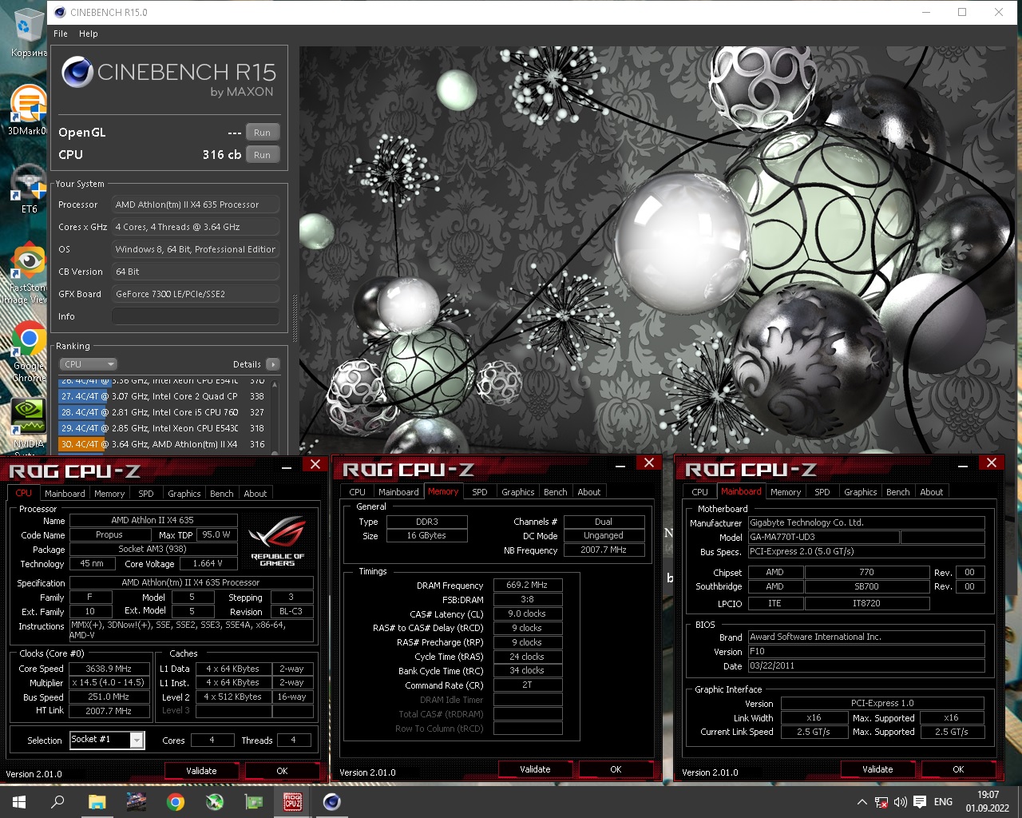The image size is (1022, 818).
Task: Select ranking row Intel Core i5 327
Action: click(162, 412)
